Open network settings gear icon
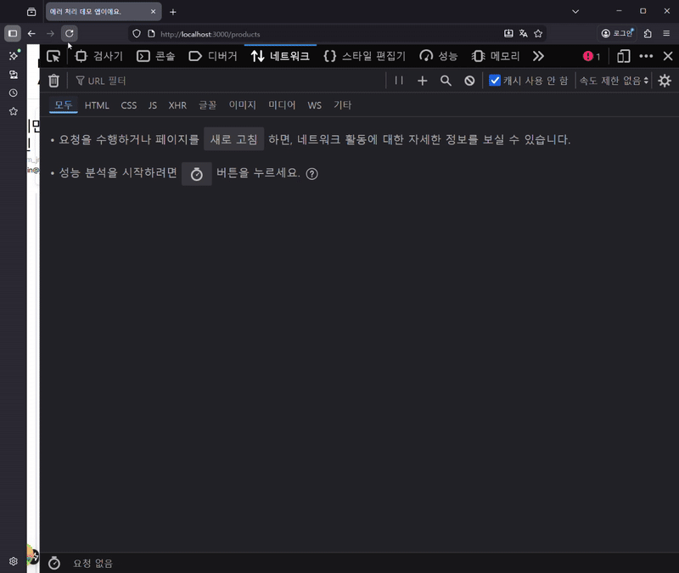Image resolution: width=679 pixels, height=573 pixels. 665,81
